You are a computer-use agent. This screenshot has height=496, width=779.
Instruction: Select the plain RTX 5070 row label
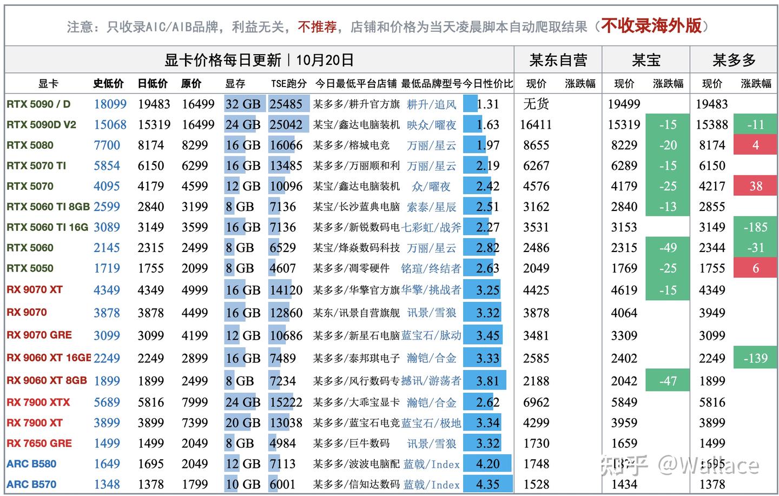point(30,186)
